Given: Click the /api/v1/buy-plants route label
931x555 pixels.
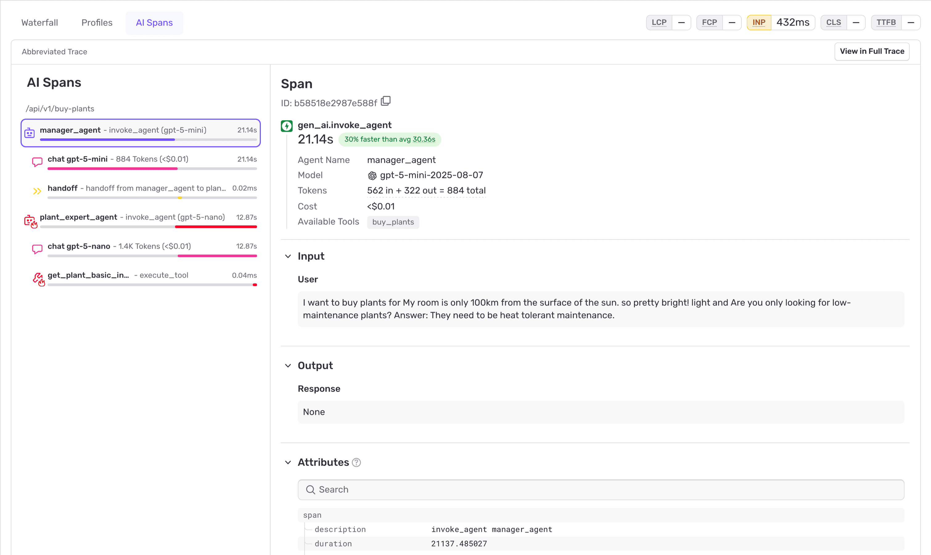Looking at the screenshot, I should tap(60, 109).
